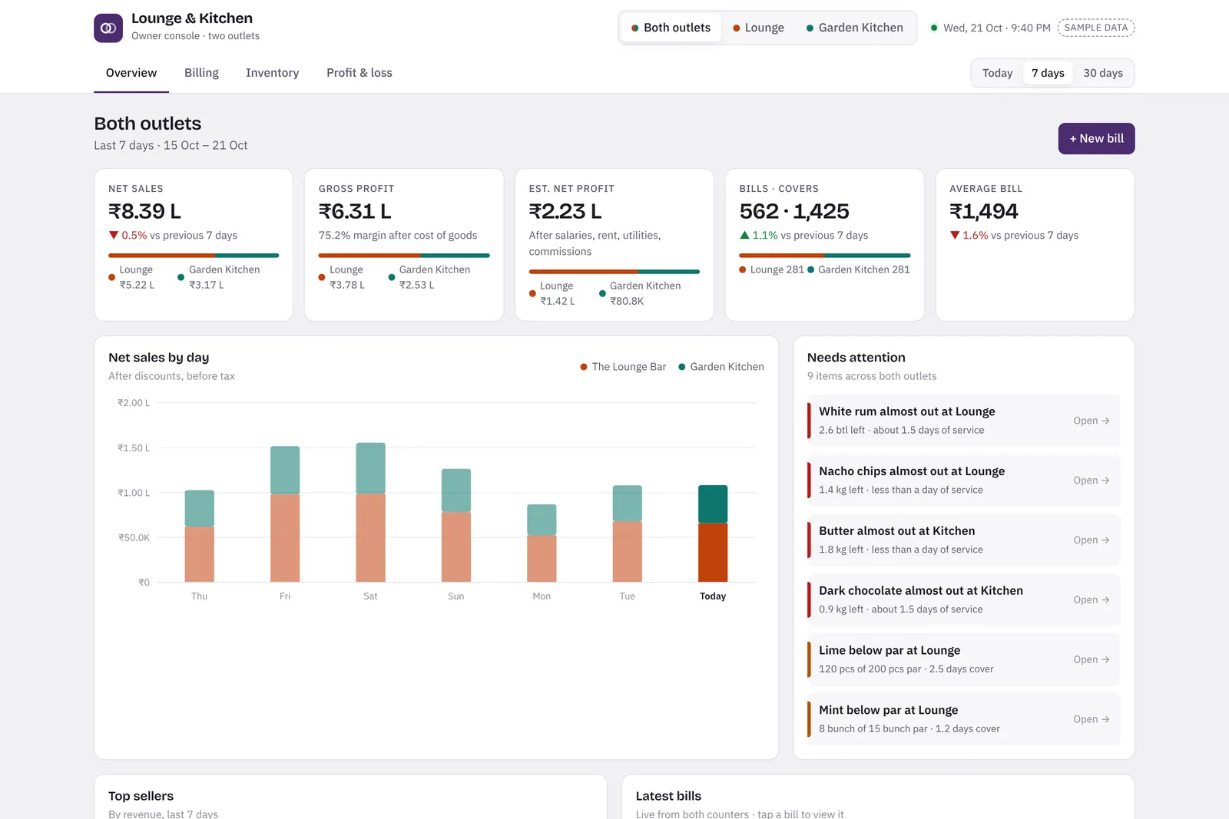Open Nacho chips almost out alert

tap(963, 481)
